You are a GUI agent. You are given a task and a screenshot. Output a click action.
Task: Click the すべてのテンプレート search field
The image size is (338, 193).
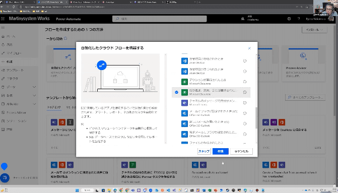(x=305, y=97)
